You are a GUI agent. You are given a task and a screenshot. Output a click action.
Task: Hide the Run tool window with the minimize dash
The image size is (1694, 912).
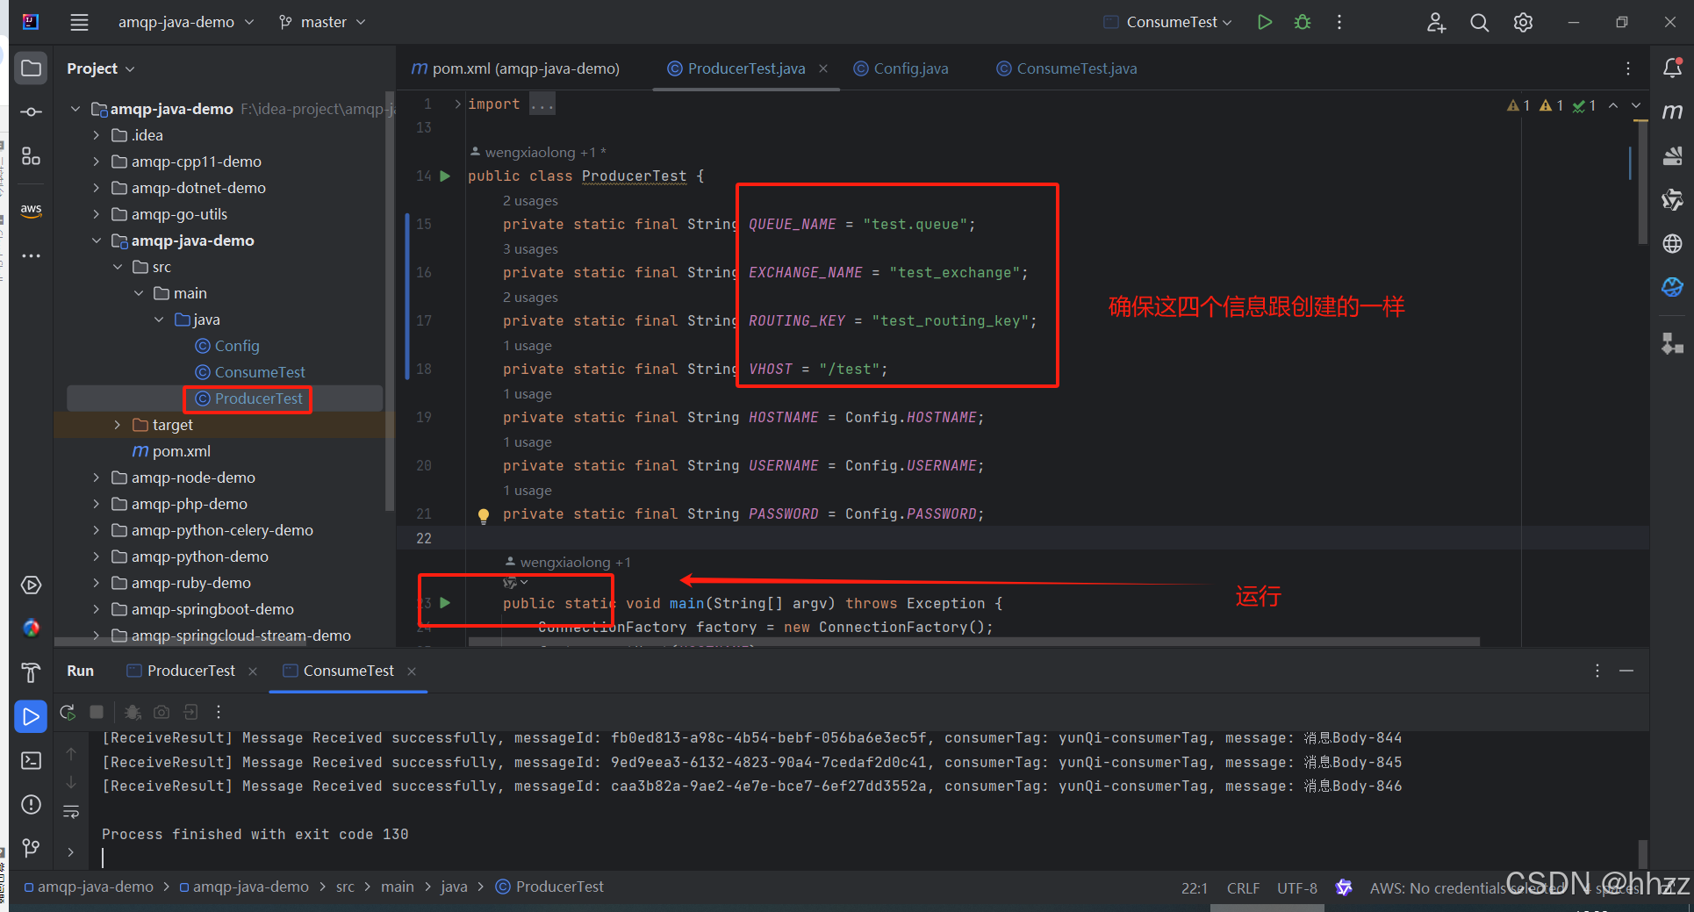click(1626, 671)
